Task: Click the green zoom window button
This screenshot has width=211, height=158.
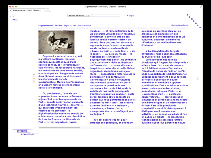Action: pyautogui.click(x=16, y=7)
